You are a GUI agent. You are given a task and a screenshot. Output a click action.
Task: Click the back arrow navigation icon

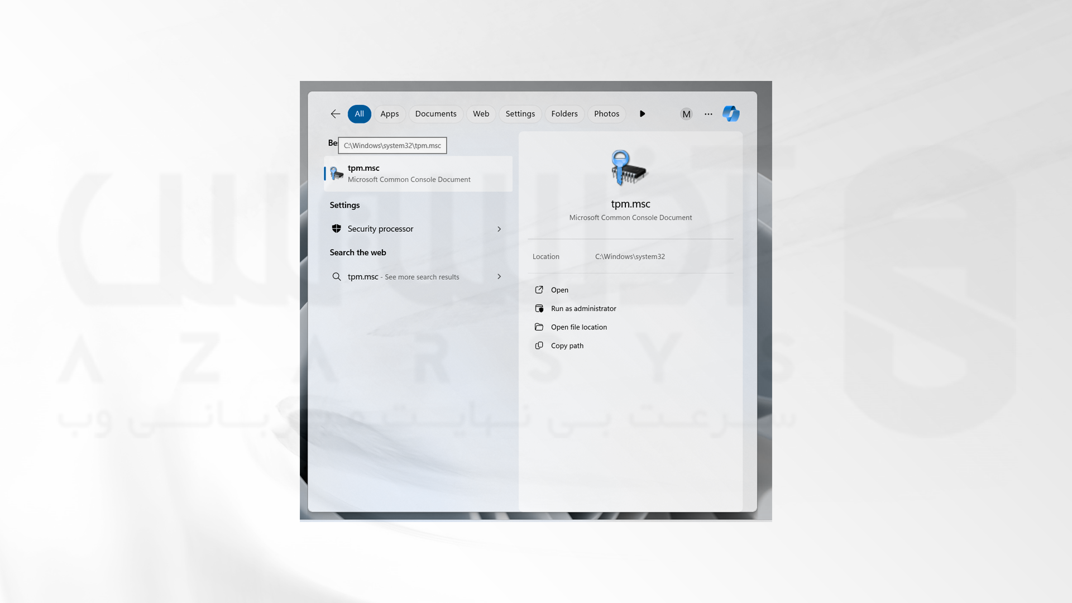pyautogui.click(x=334, y=113)
